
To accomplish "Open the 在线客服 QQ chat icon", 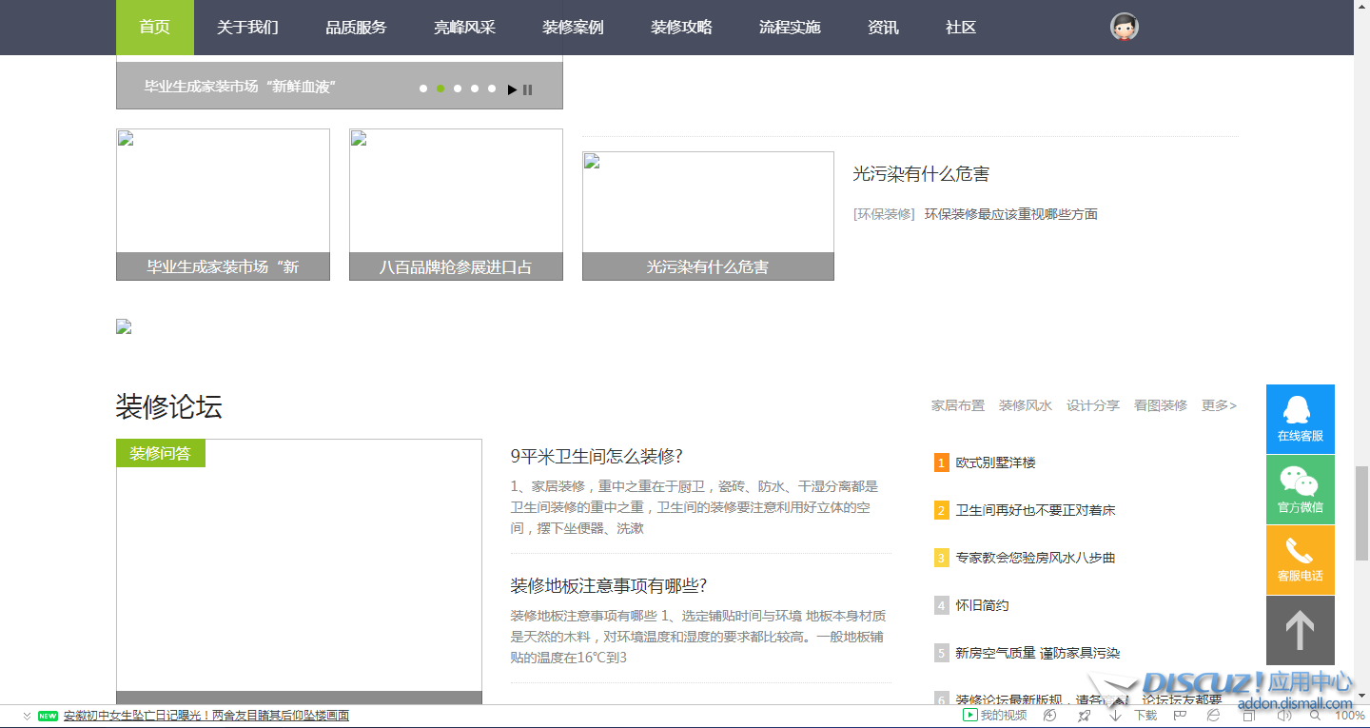I will point(1300,419).
